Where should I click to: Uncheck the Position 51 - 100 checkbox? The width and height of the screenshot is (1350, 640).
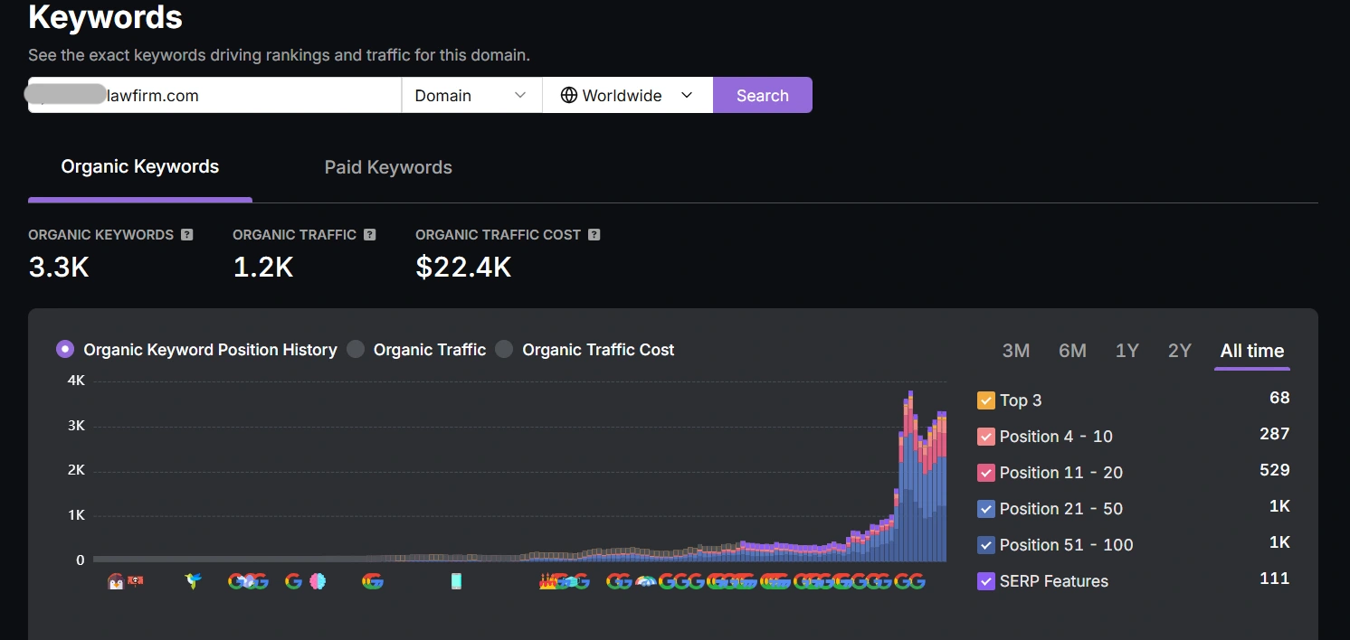pyautogui.click(x=986, y=544)
